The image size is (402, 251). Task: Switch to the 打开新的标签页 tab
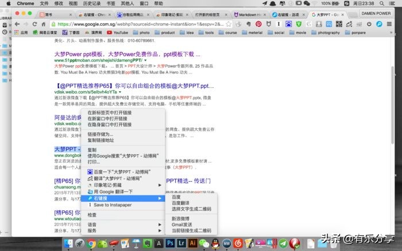pyautogui.click(x=210, y=14)
